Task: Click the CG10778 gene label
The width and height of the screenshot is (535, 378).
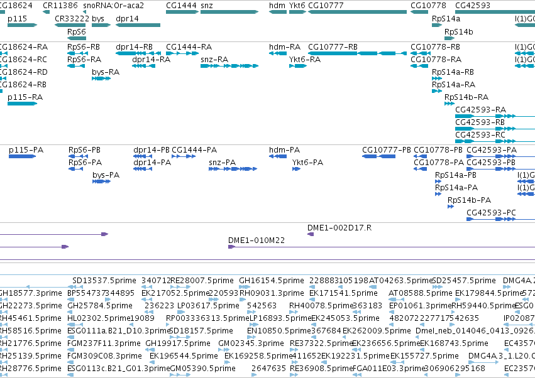Action: [x=428, y=6]
